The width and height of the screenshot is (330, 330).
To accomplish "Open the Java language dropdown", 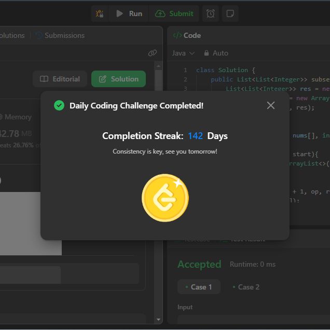I will pyautogui.click(x=183, y=53).
